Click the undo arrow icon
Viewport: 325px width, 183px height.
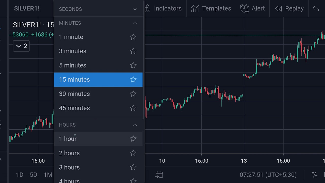click(316, 9)
